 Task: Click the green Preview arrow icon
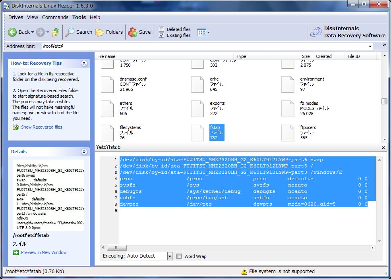point(16,252)
